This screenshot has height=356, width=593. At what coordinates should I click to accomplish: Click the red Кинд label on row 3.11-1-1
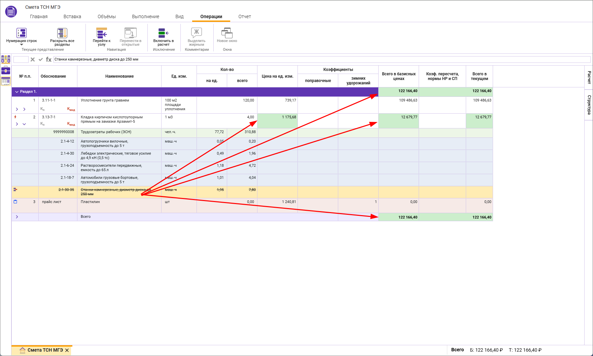pos(71,109)
